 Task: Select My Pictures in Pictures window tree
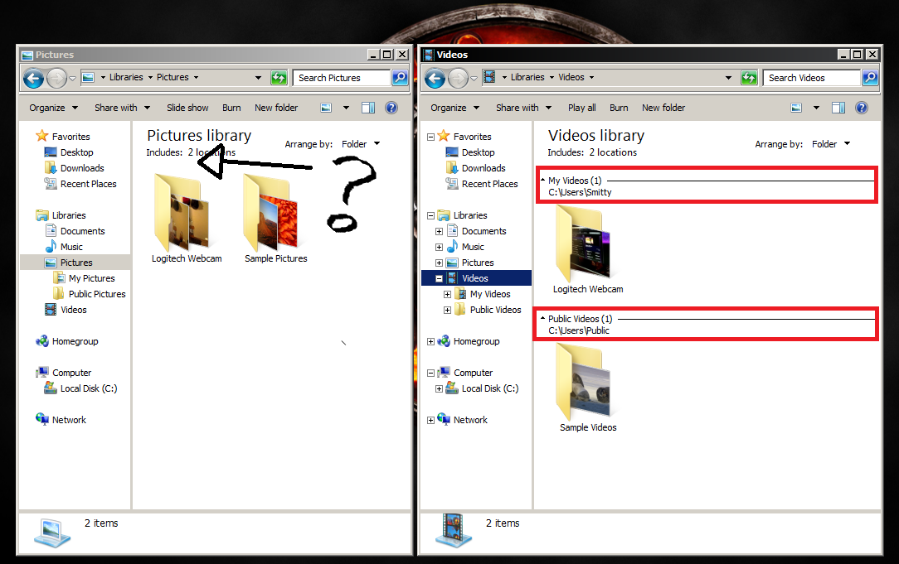(x=92, y=278)
